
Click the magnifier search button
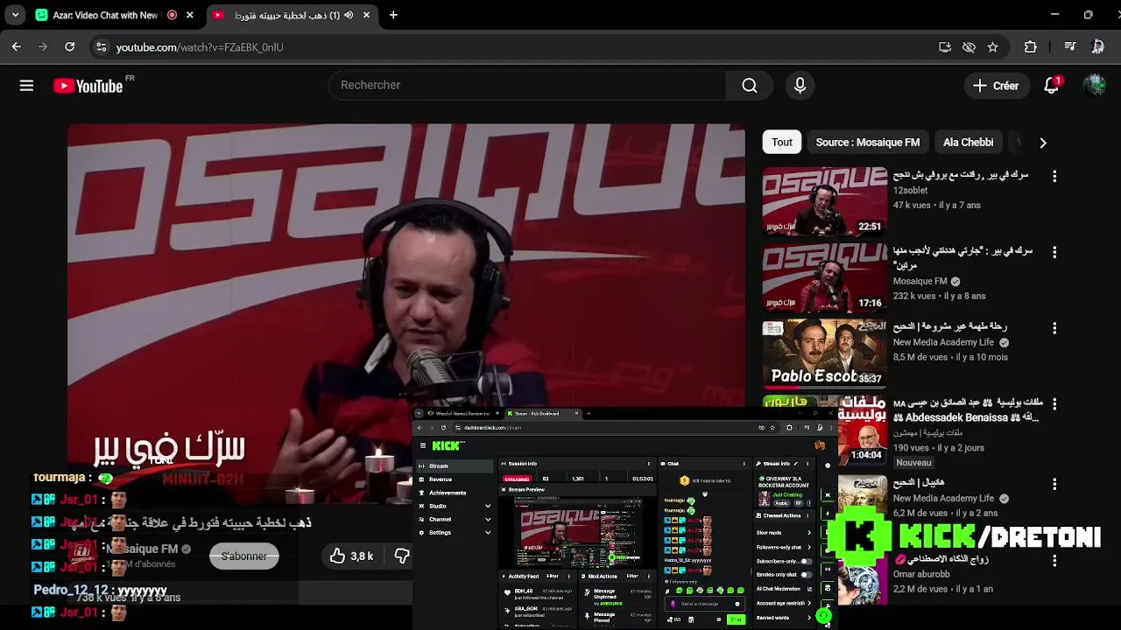pos(750,85)
